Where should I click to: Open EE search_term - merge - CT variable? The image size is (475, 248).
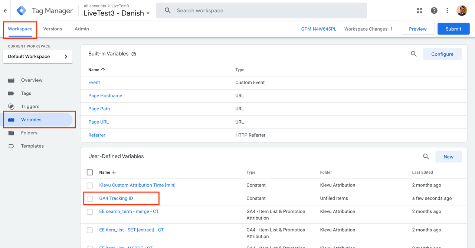129,212
